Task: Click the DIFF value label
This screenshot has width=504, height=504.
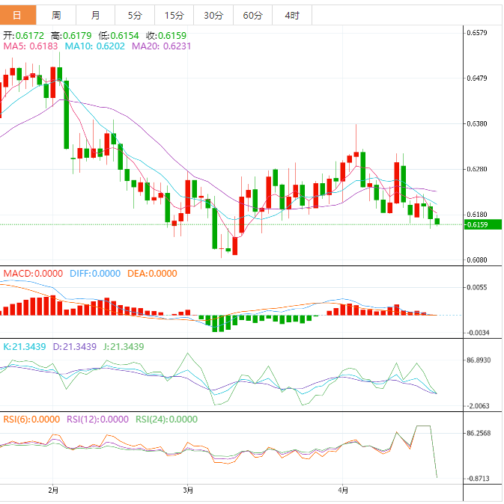Action: point(94,274)
